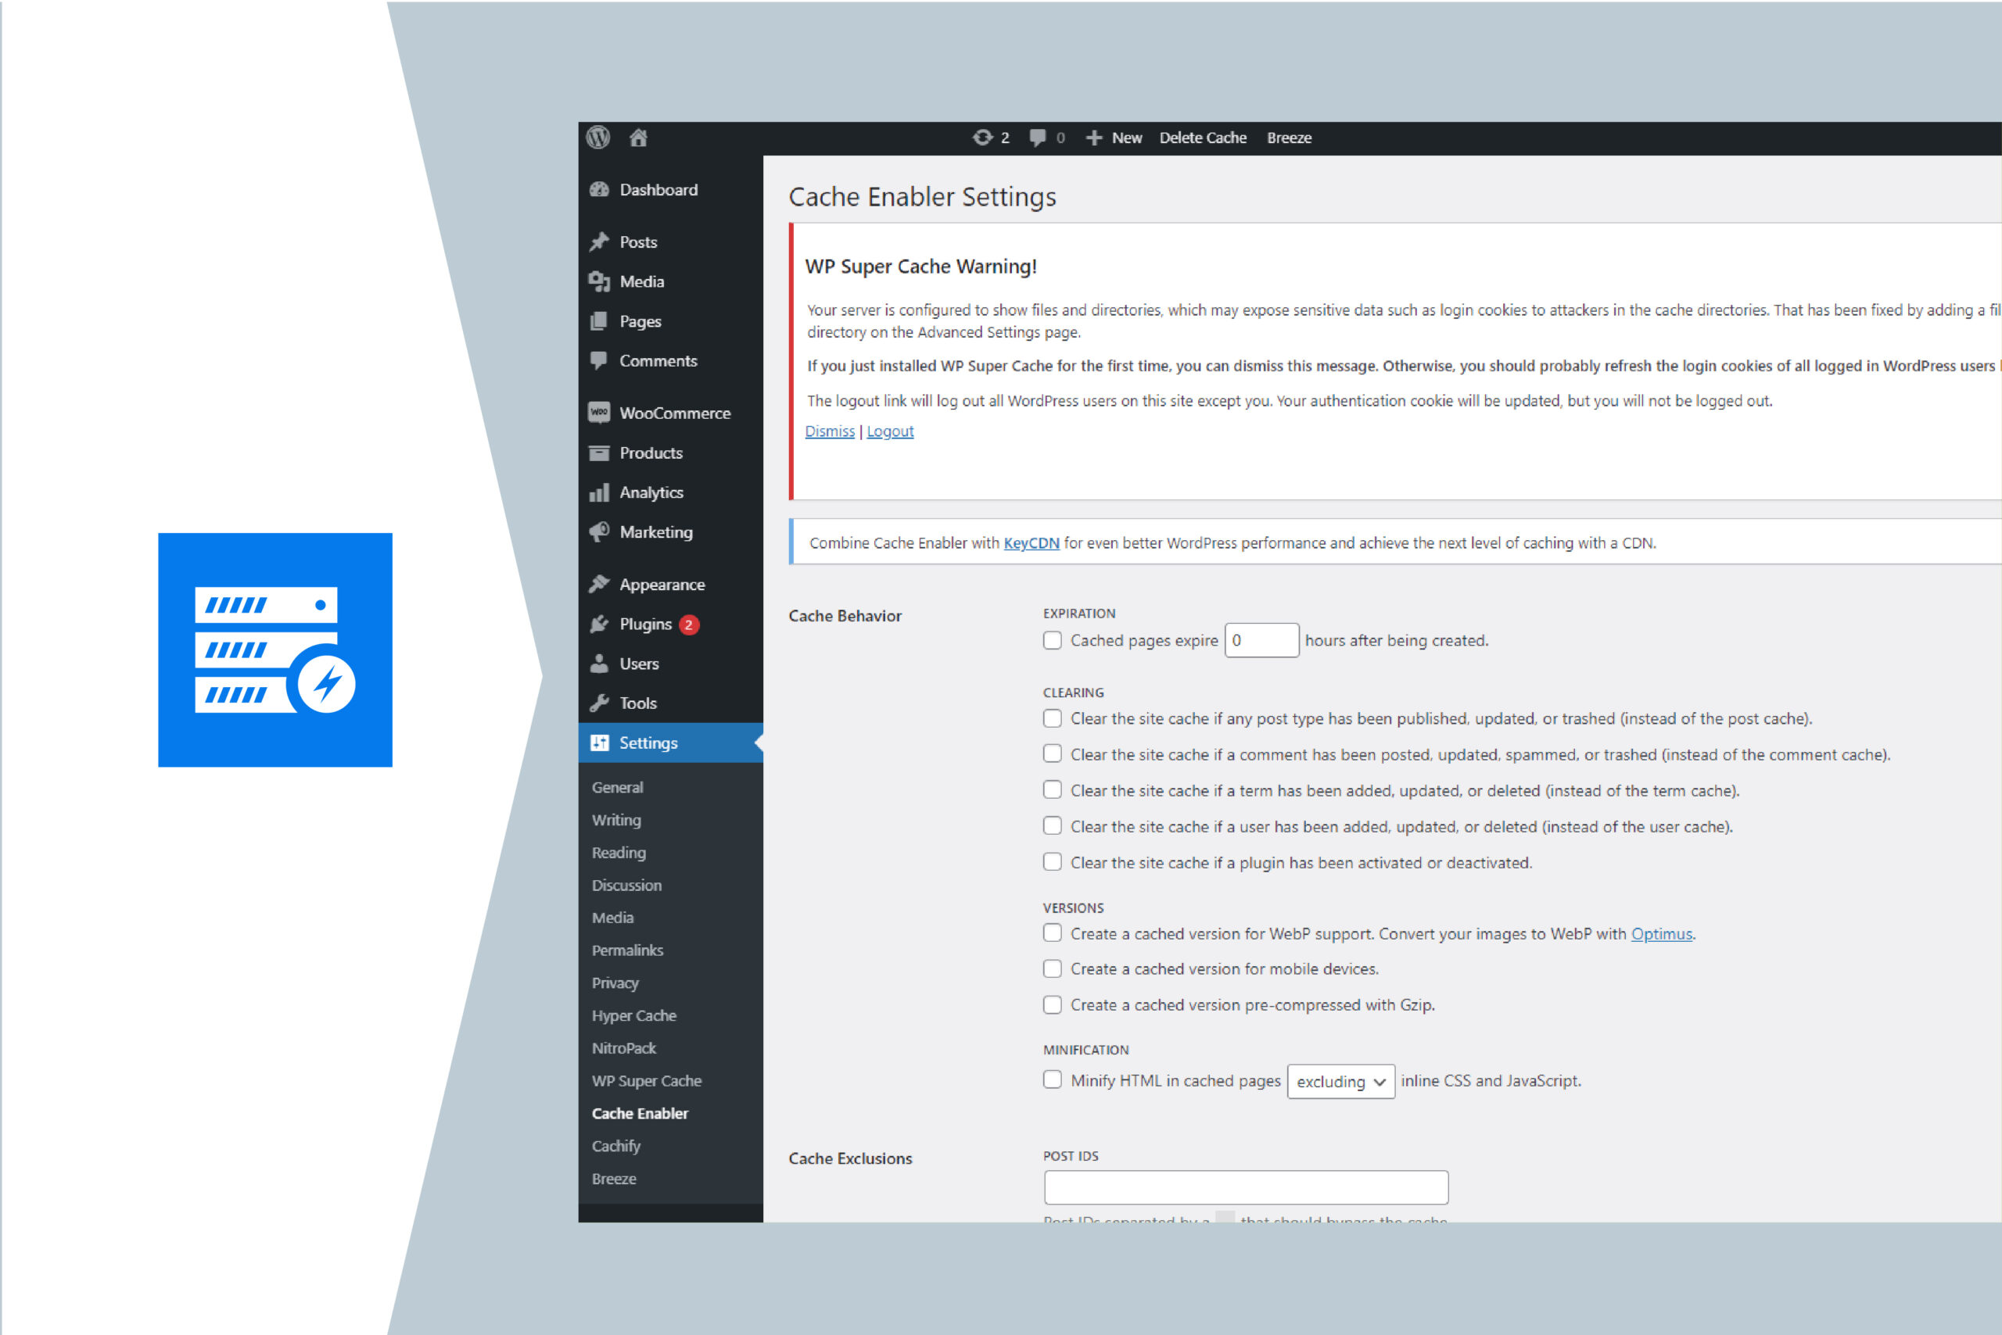
Task: Click the Delete Cache toolbar icon
Action: (1204, 137)
